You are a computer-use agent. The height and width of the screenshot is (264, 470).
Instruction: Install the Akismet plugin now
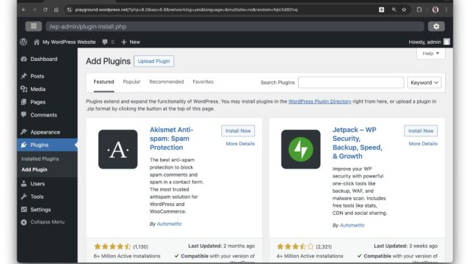pyautogui.click(x=238, y=131)
